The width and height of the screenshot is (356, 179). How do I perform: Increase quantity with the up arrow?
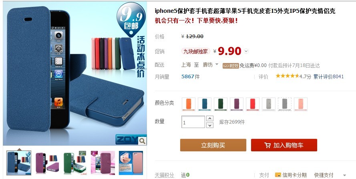click(210, 118)
